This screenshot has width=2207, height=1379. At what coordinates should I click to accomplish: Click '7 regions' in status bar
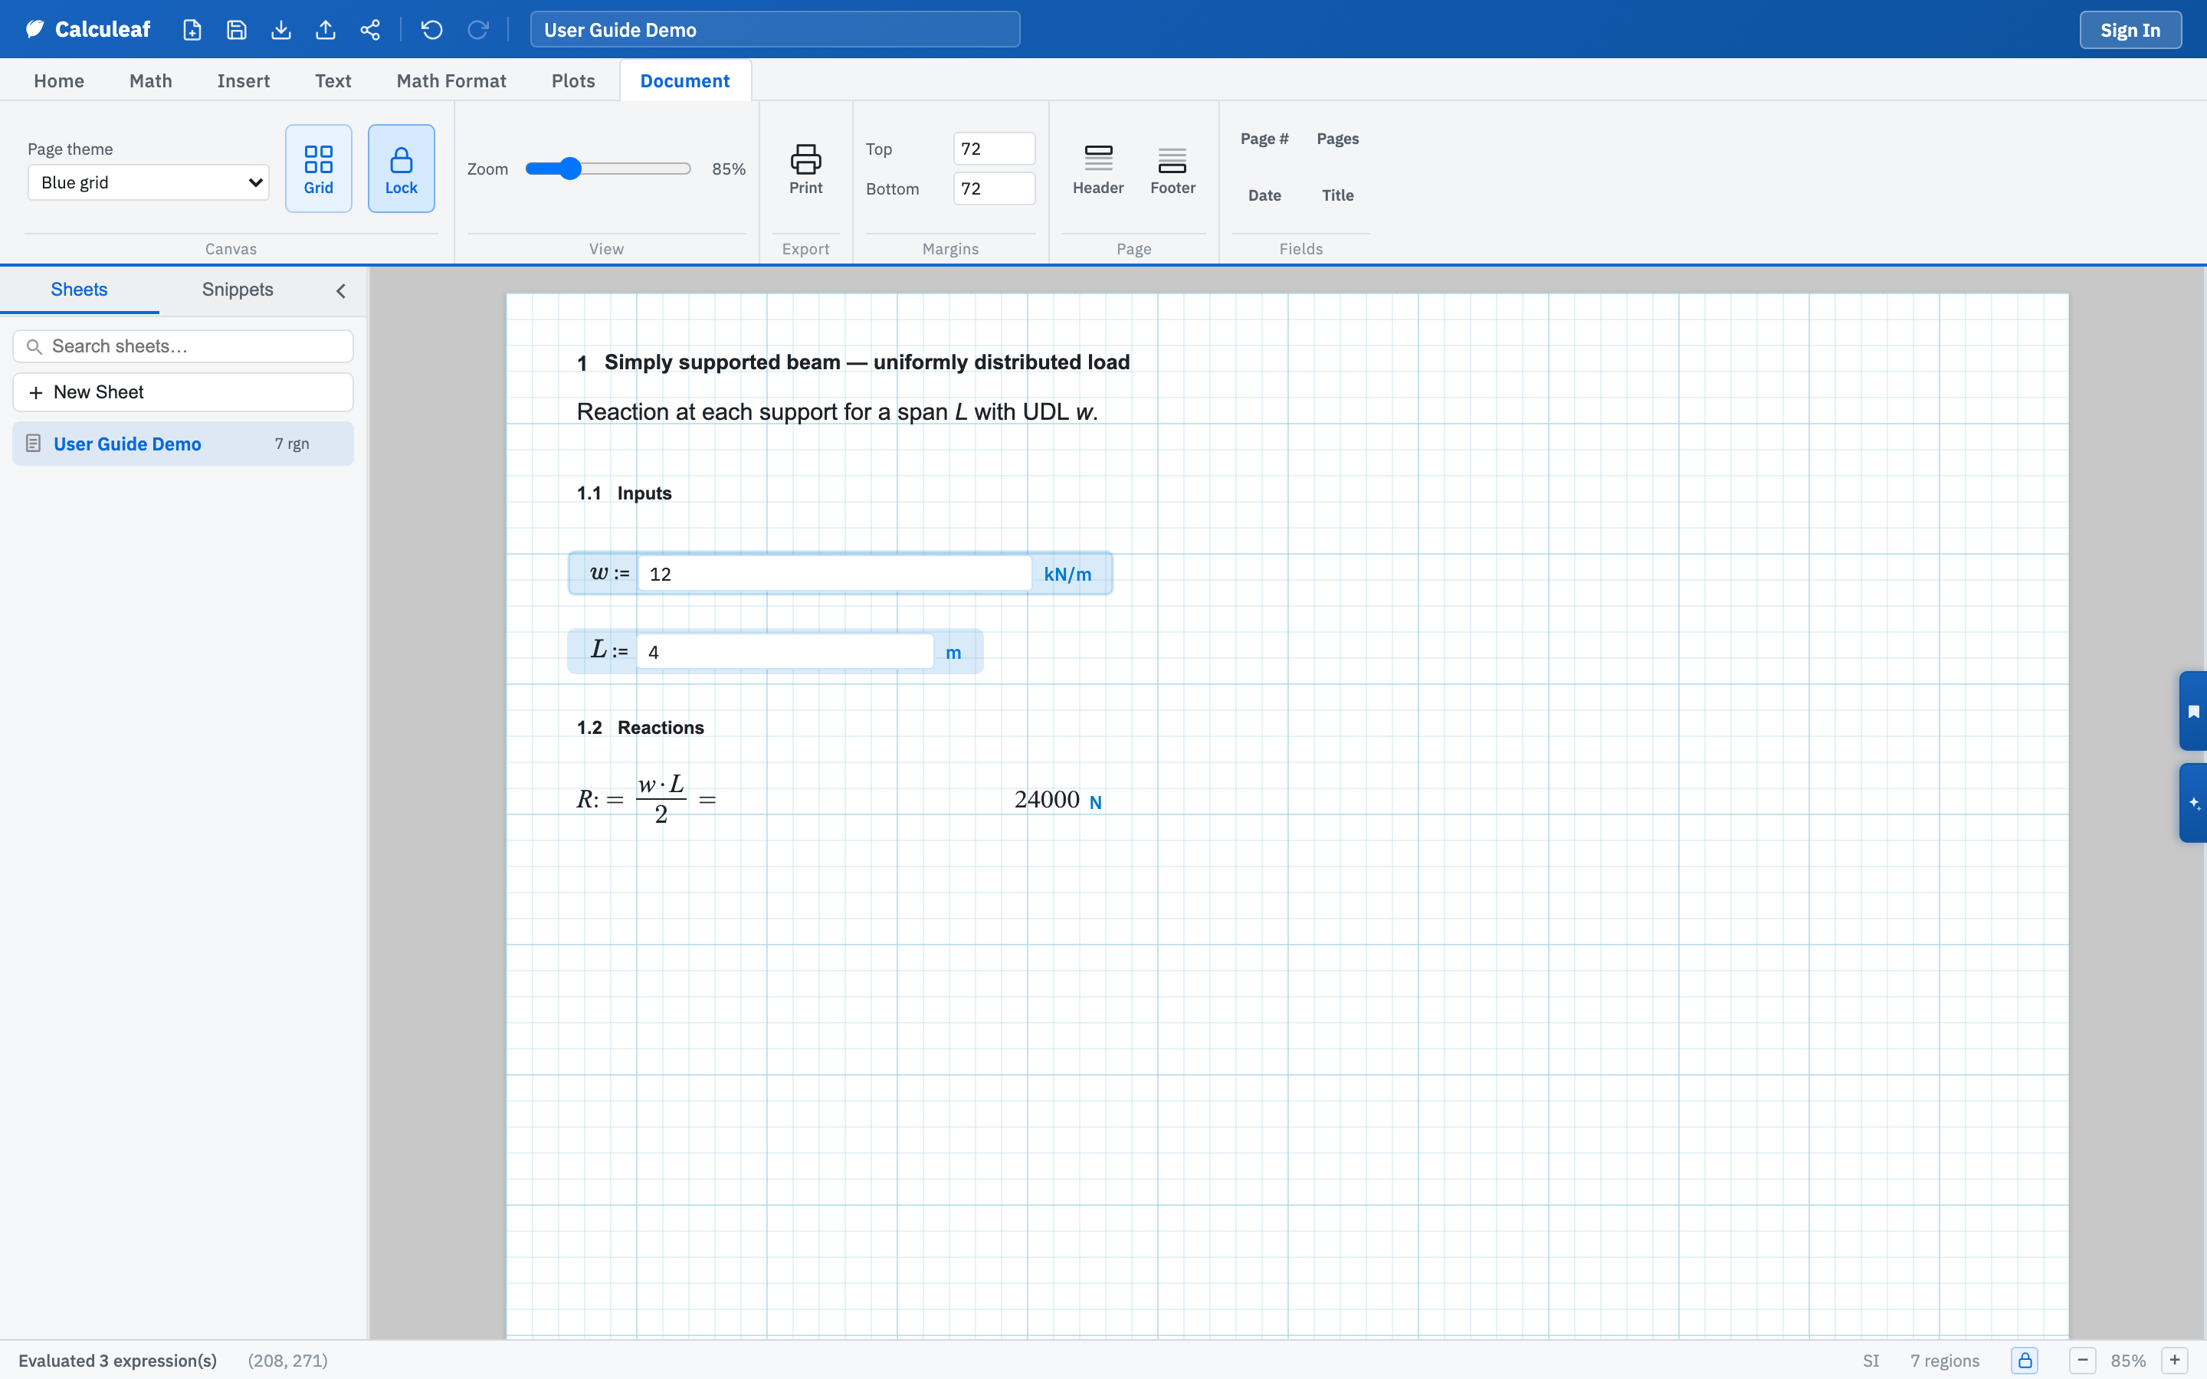click(x=1944, y=1361)
